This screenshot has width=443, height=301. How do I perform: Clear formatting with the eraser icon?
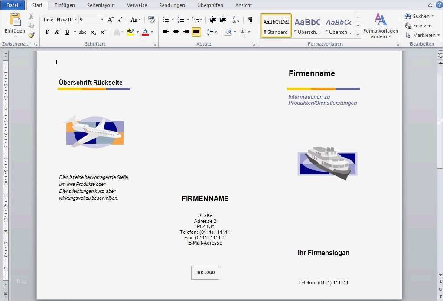151,20
